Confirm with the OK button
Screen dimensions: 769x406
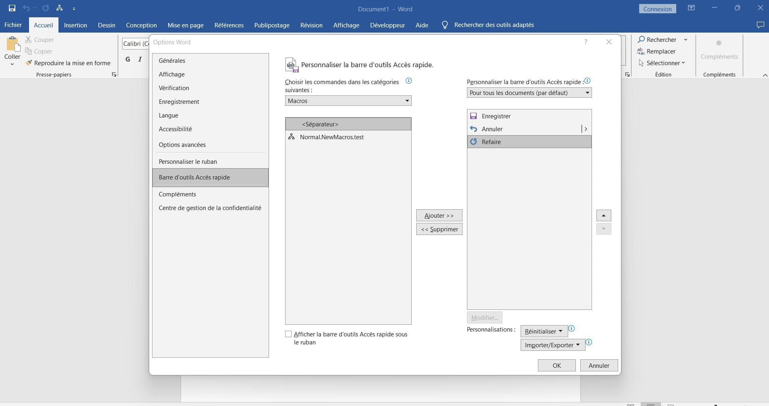[x=556, y=366]
